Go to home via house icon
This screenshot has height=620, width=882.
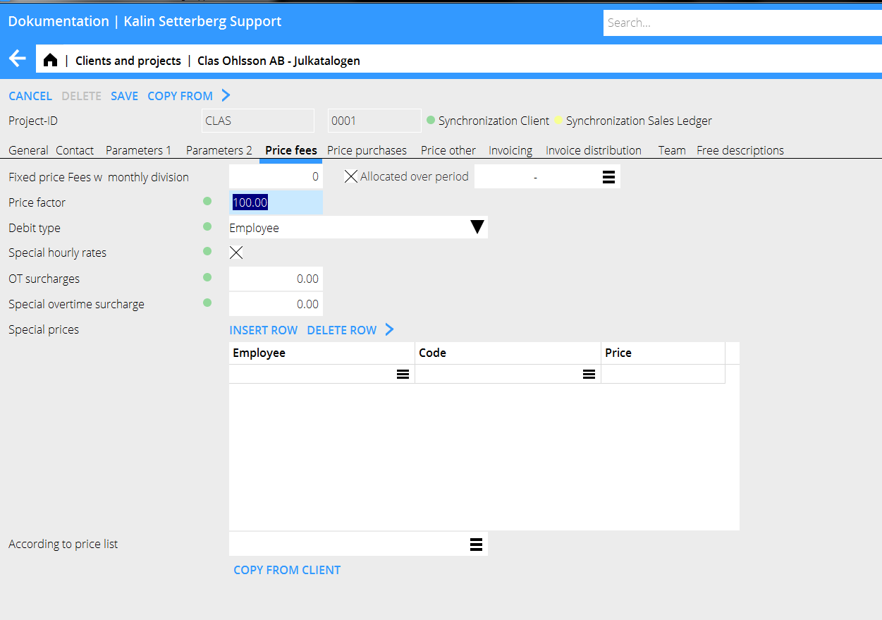(50, 61)
